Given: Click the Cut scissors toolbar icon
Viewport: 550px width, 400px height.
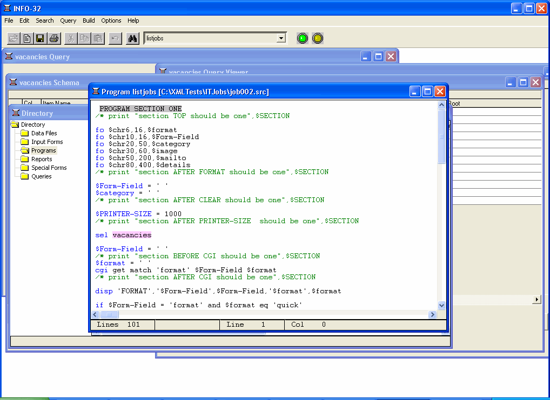Looking at the screenshot, I should coord(71,38).
